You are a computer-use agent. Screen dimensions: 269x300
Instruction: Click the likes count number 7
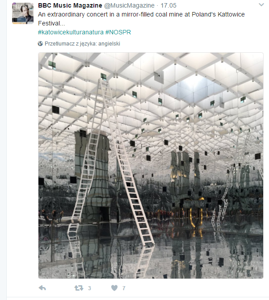coord(124,288)
